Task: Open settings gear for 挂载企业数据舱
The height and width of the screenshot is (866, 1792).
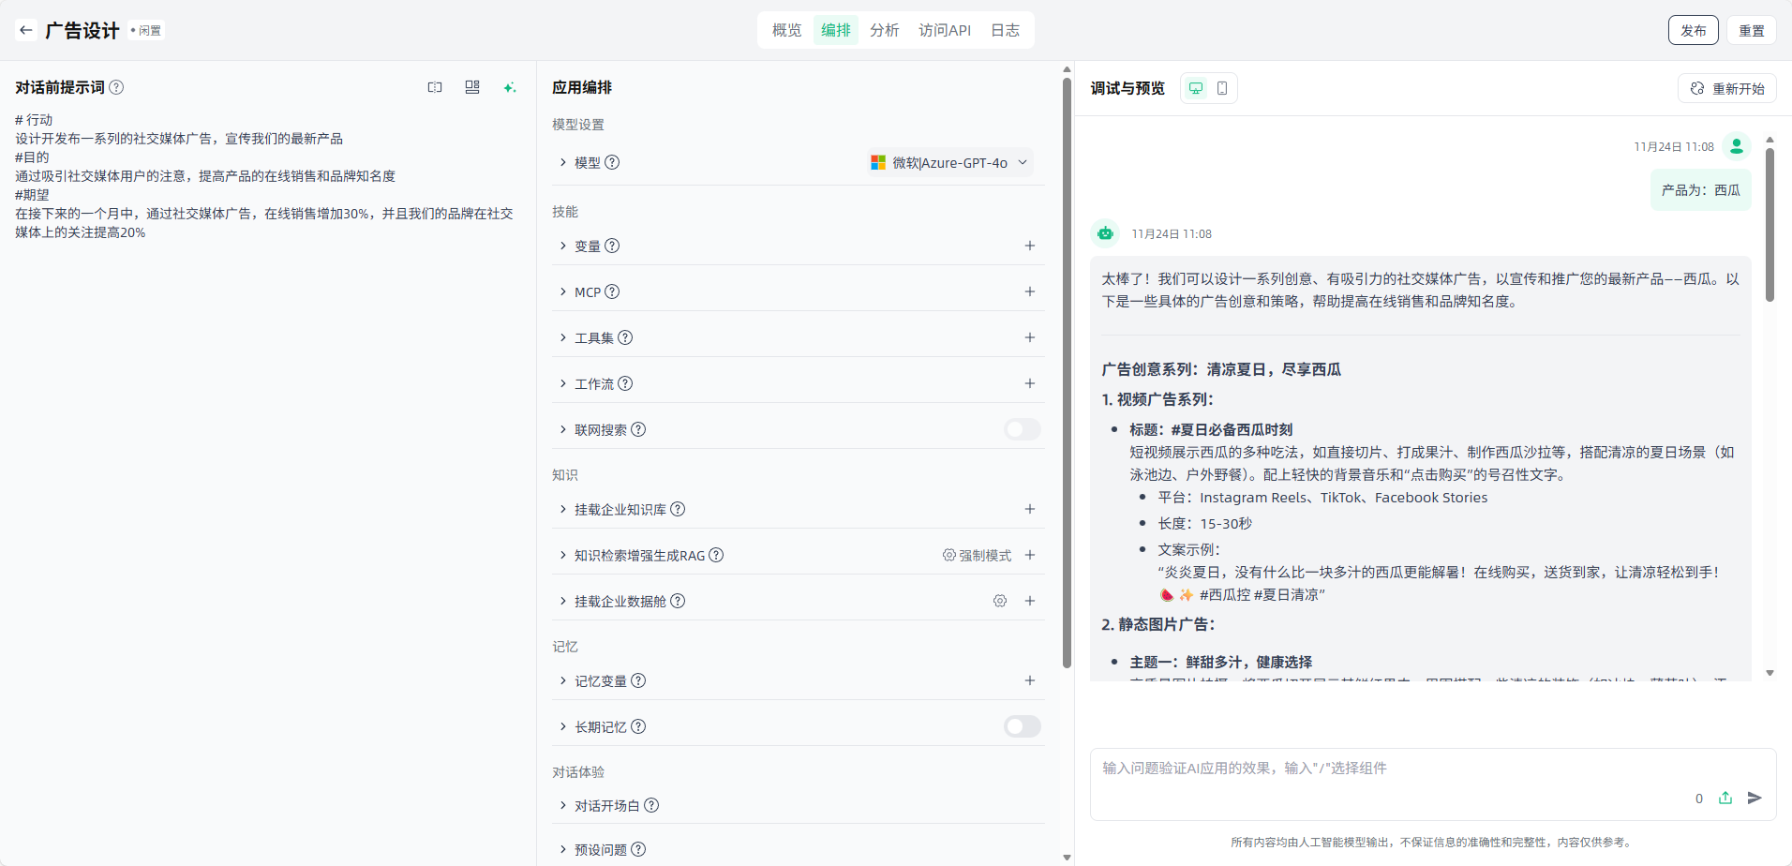Action: (x=1000, y=601)
